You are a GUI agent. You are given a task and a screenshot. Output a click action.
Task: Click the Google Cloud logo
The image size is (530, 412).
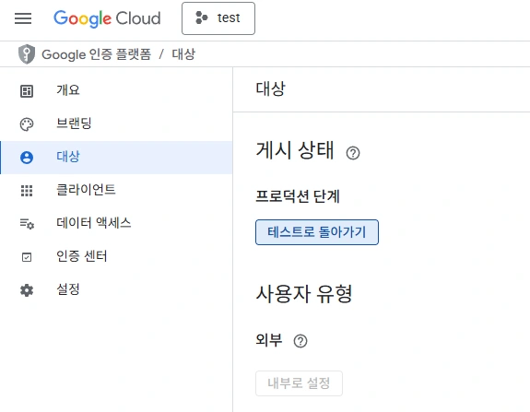tap(107, 18)
